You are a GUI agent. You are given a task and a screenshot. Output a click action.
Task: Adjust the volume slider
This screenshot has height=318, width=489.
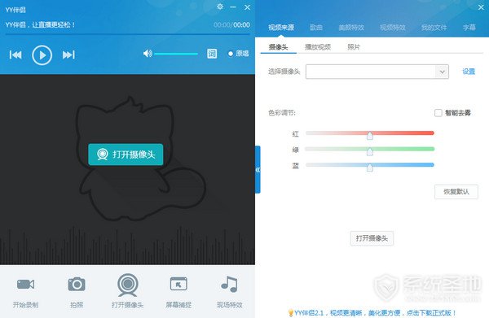coord(176,54)
